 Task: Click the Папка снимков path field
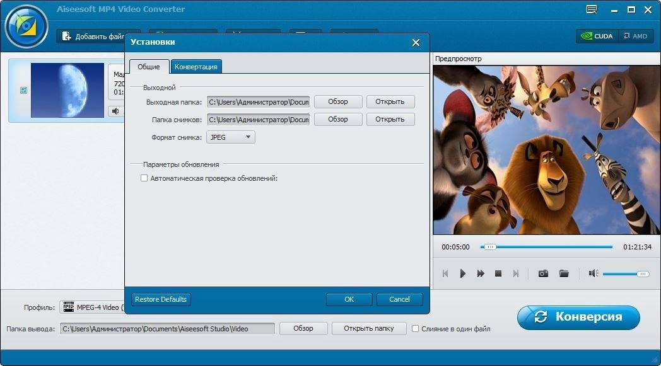click(258, 120)
